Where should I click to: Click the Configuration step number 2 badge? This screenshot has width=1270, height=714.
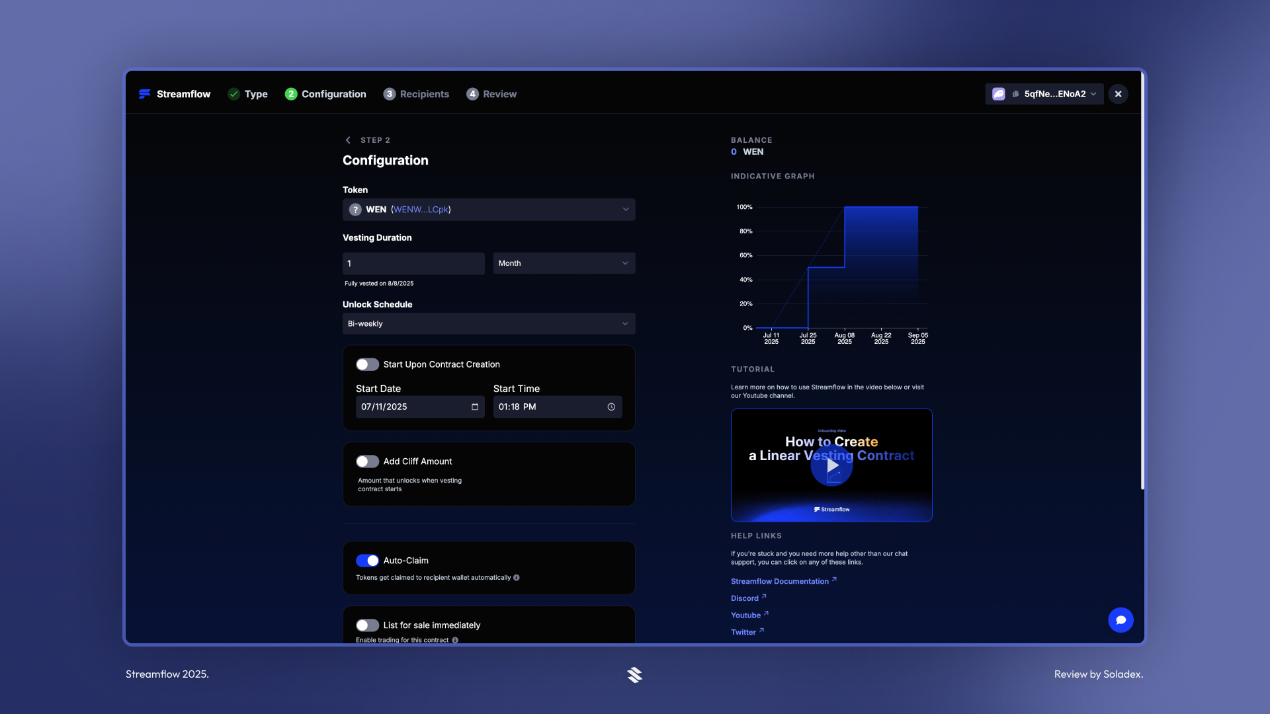[291, 94]
